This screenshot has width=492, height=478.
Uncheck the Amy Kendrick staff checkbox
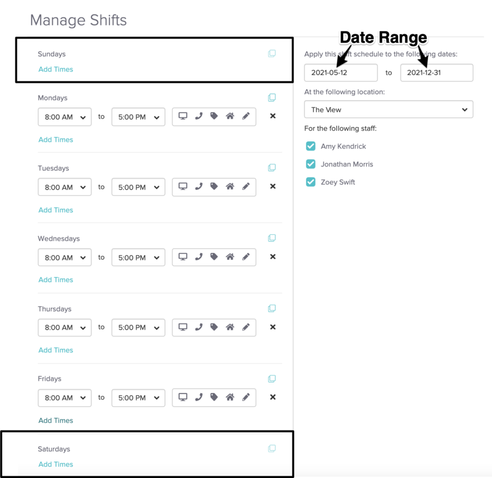click(x=311, y=146)
